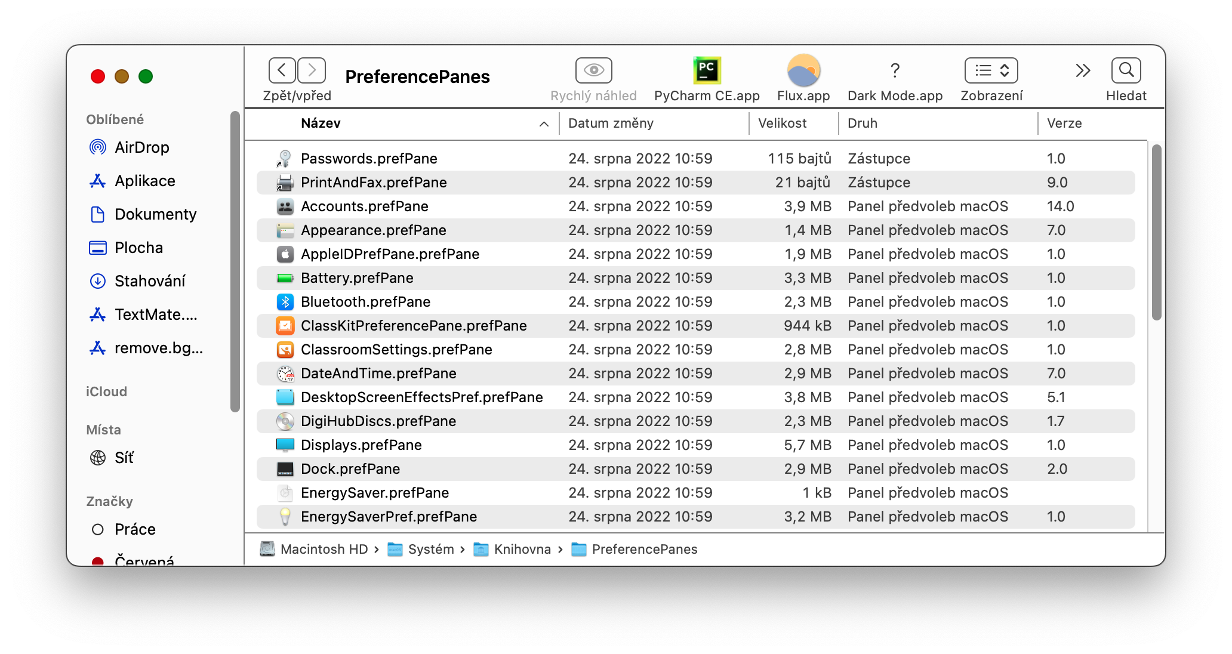1232x654 pixels.
Task: Click the search magnifier icon
Action: tap(1126, 70)
